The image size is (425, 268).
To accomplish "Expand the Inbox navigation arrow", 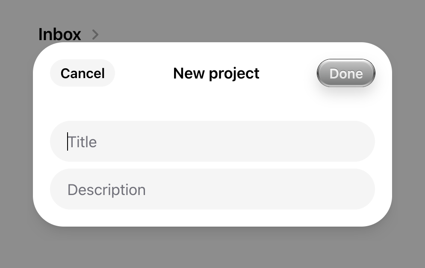I will coord(95,35).
